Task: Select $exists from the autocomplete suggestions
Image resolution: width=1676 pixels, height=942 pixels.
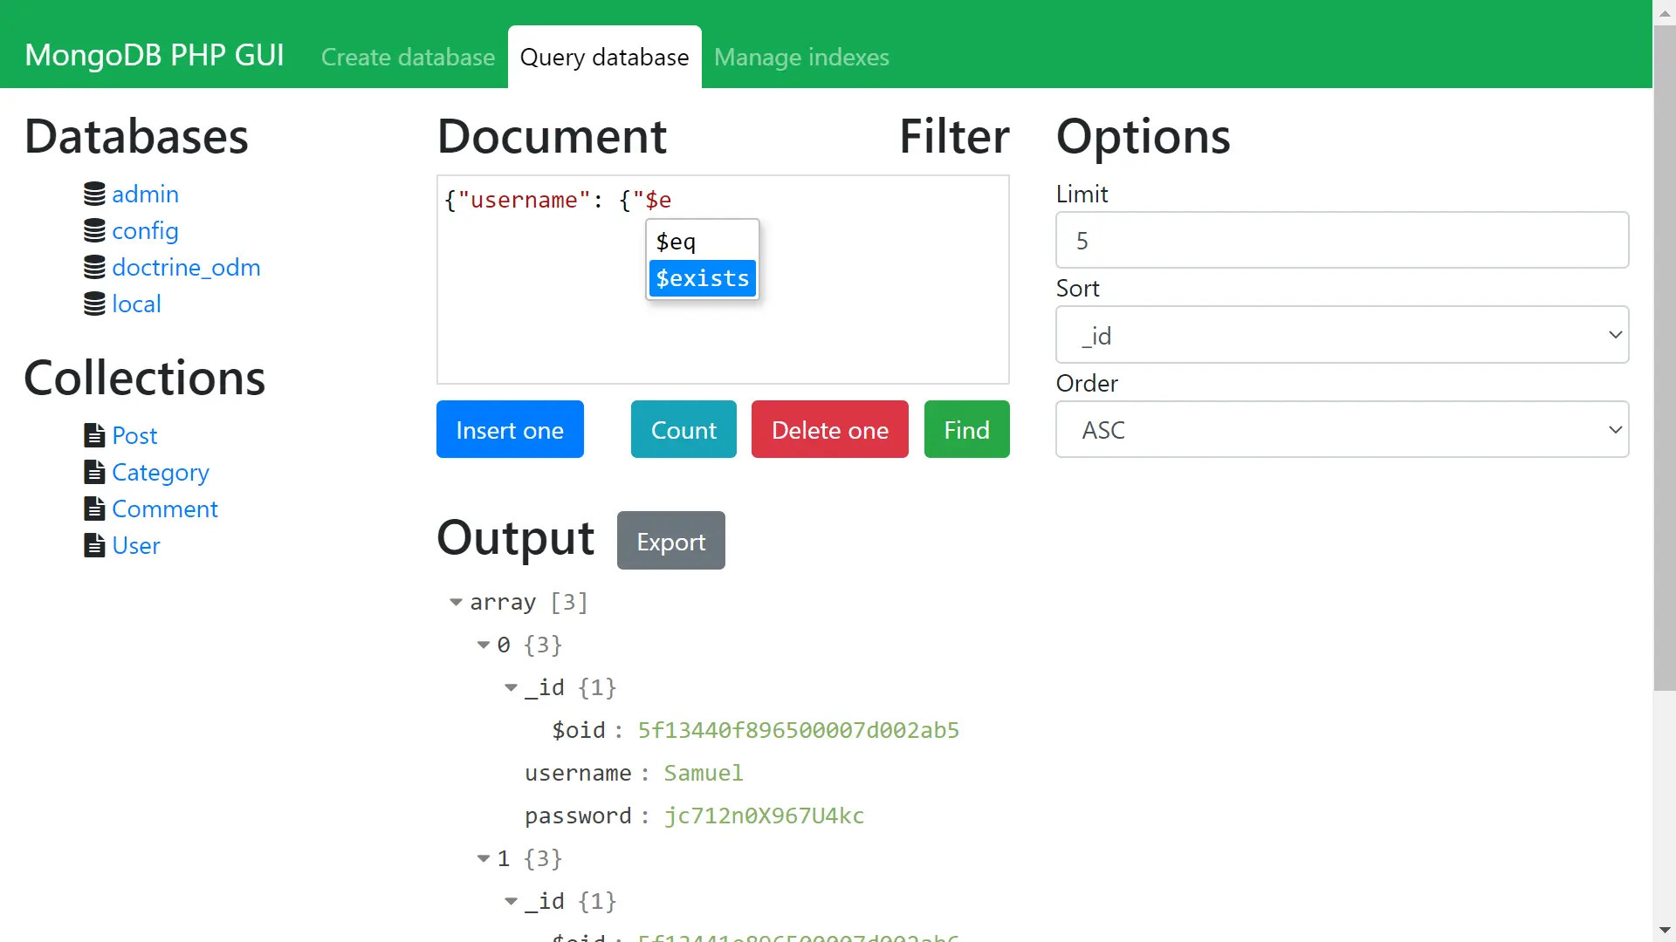Action: (702, 277)
